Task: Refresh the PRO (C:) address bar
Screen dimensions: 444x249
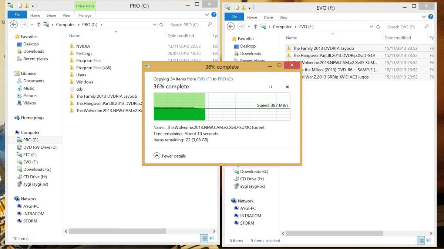Action: (161, 25)
